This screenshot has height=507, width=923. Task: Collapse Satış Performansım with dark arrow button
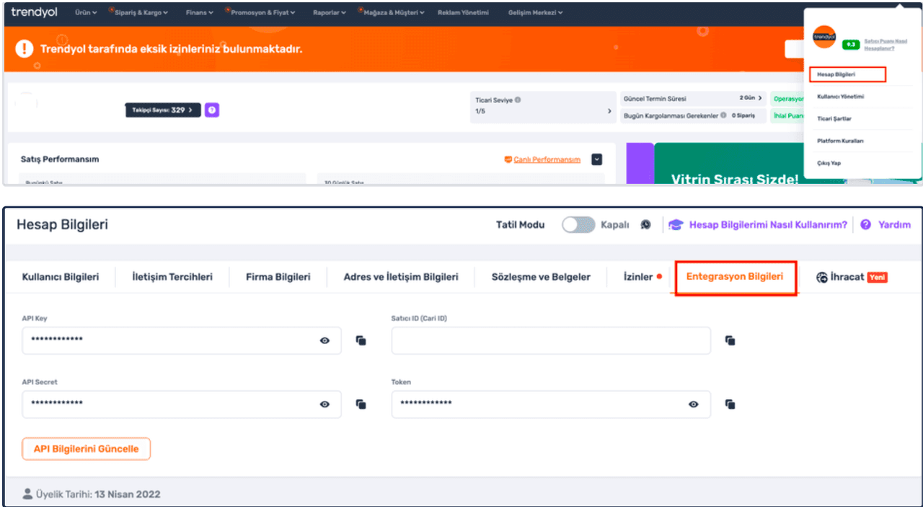(596, 159)
